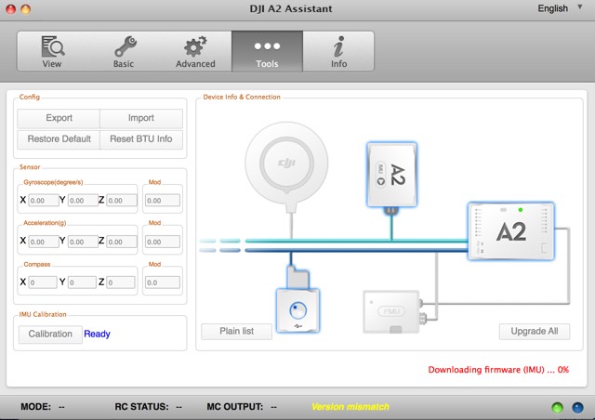
Task: Start IMU Calibration
Action: tap(50, 334)
